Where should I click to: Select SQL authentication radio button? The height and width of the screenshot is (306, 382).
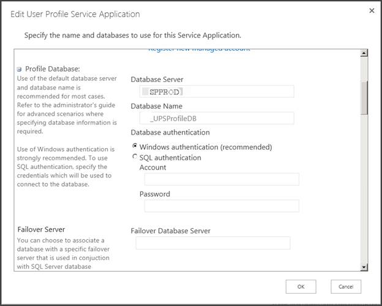[x=135, y=157]
